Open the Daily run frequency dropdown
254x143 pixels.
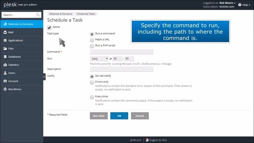[x=99, y=58]
